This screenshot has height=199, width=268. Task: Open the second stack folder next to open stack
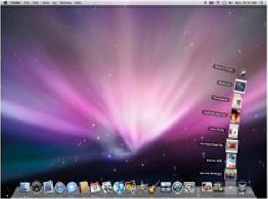(x=219, y=188)
